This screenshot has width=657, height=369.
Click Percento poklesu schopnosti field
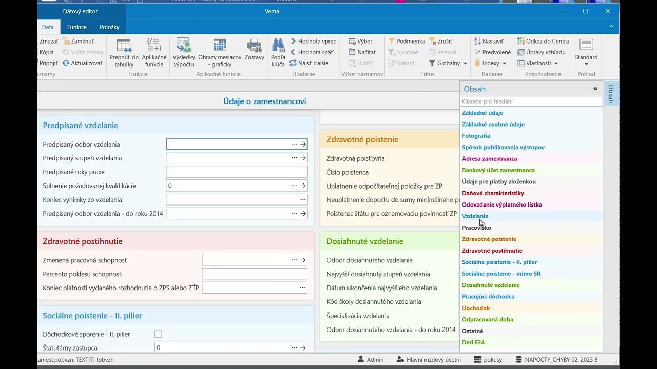pyautogui.click(x=255, y=274)
